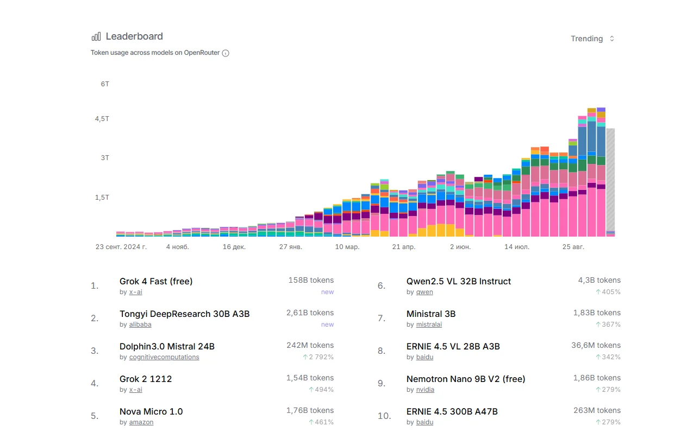700x439 pixels.
Task: Click baidu author link under ERNIE 4.5 300B
Action: [424, 422]
